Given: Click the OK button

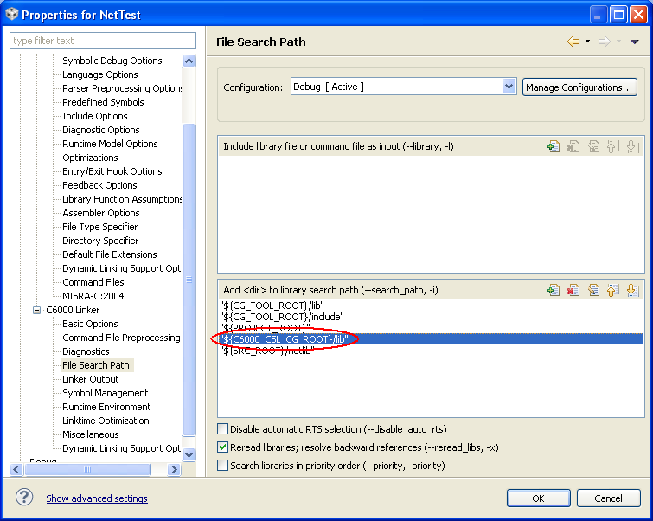Looking at the screenshot, I should point(538,498).
